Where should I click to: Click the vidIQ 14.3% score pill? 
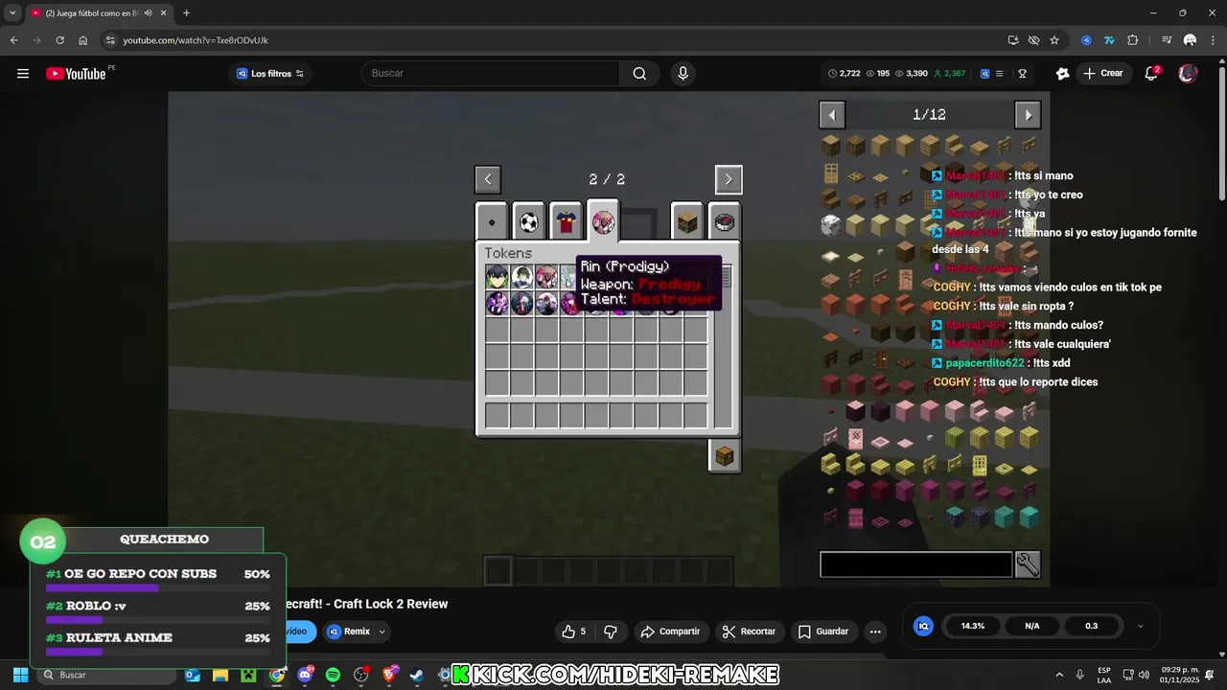coord(972,626)
